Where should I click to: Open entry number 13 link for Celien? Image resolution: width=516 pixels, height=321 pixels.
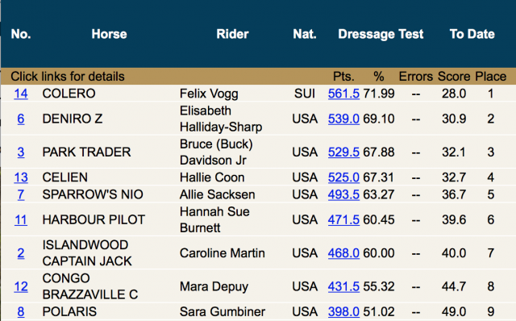coord(21,177)
